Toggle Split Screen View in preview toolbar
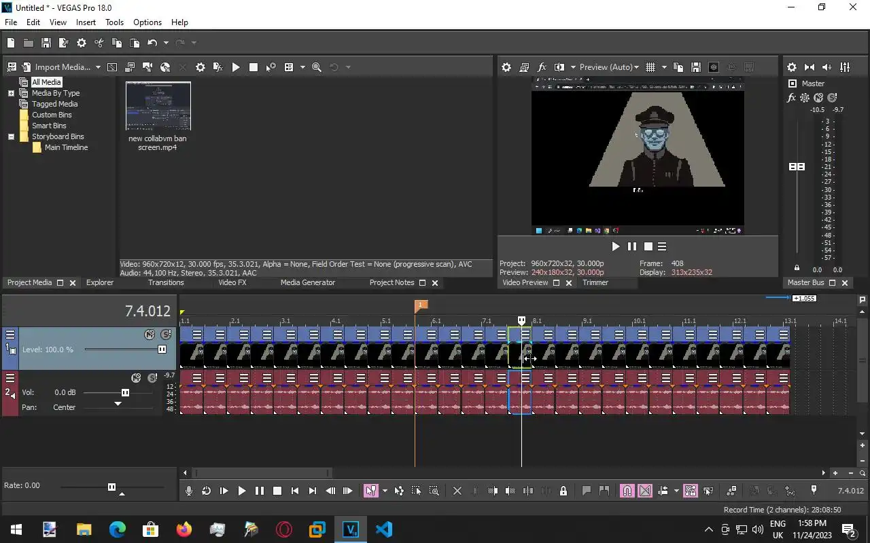870x543 pixels. (x=559, y=67)
